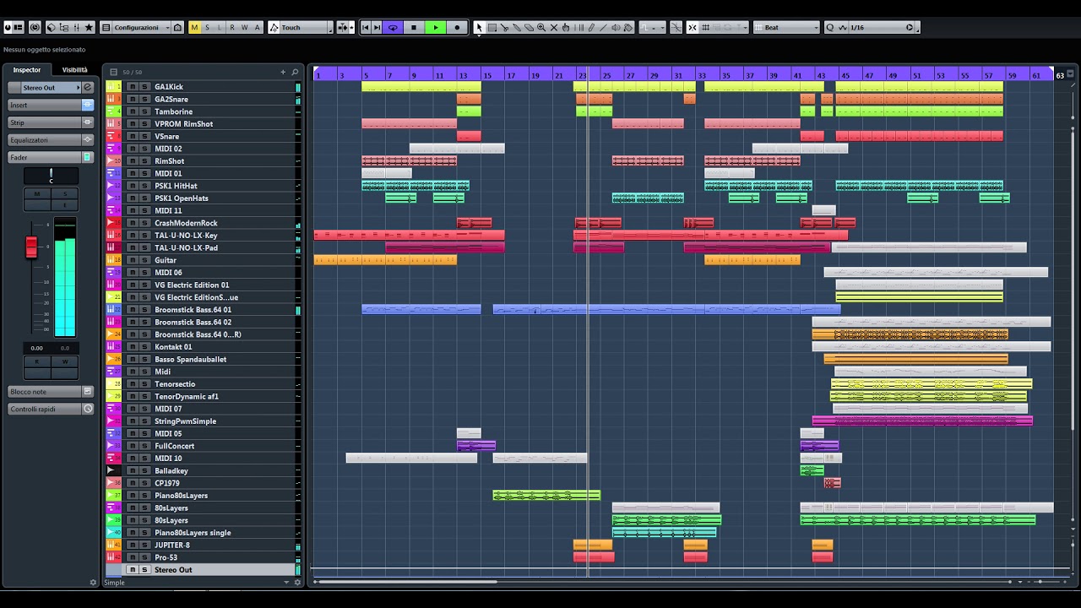
Task: Expand the Fader inspector section
Action: point(51,157)
